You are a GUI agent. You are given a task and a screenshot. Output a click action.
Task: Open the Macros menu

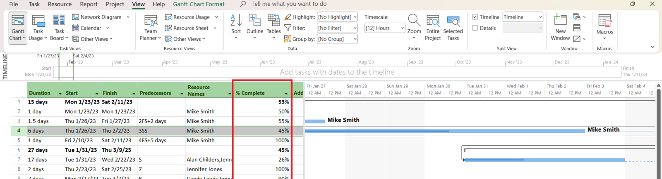(604, 27)
